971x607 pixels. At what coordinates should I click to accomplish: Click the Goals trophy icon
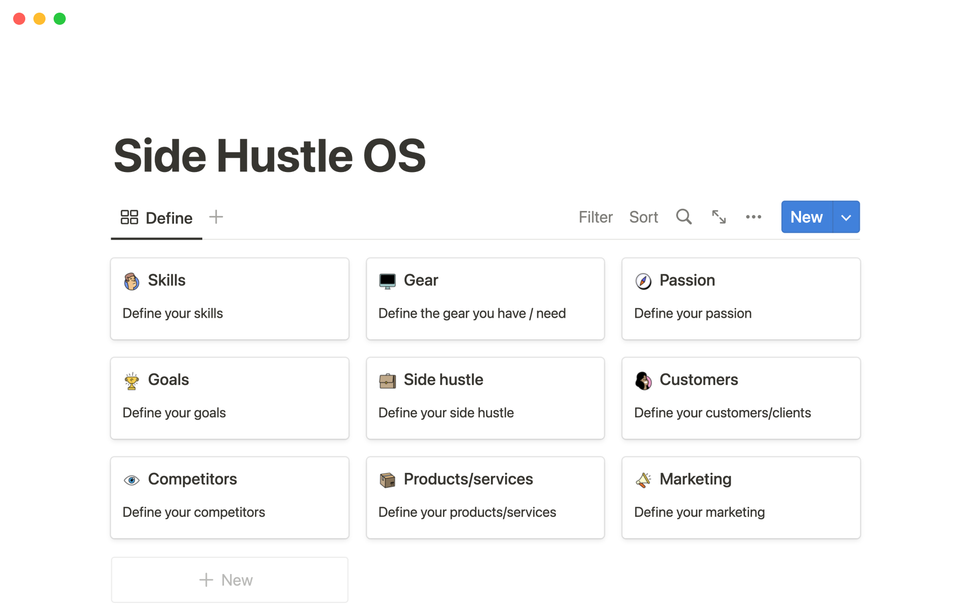coord(131,381)
